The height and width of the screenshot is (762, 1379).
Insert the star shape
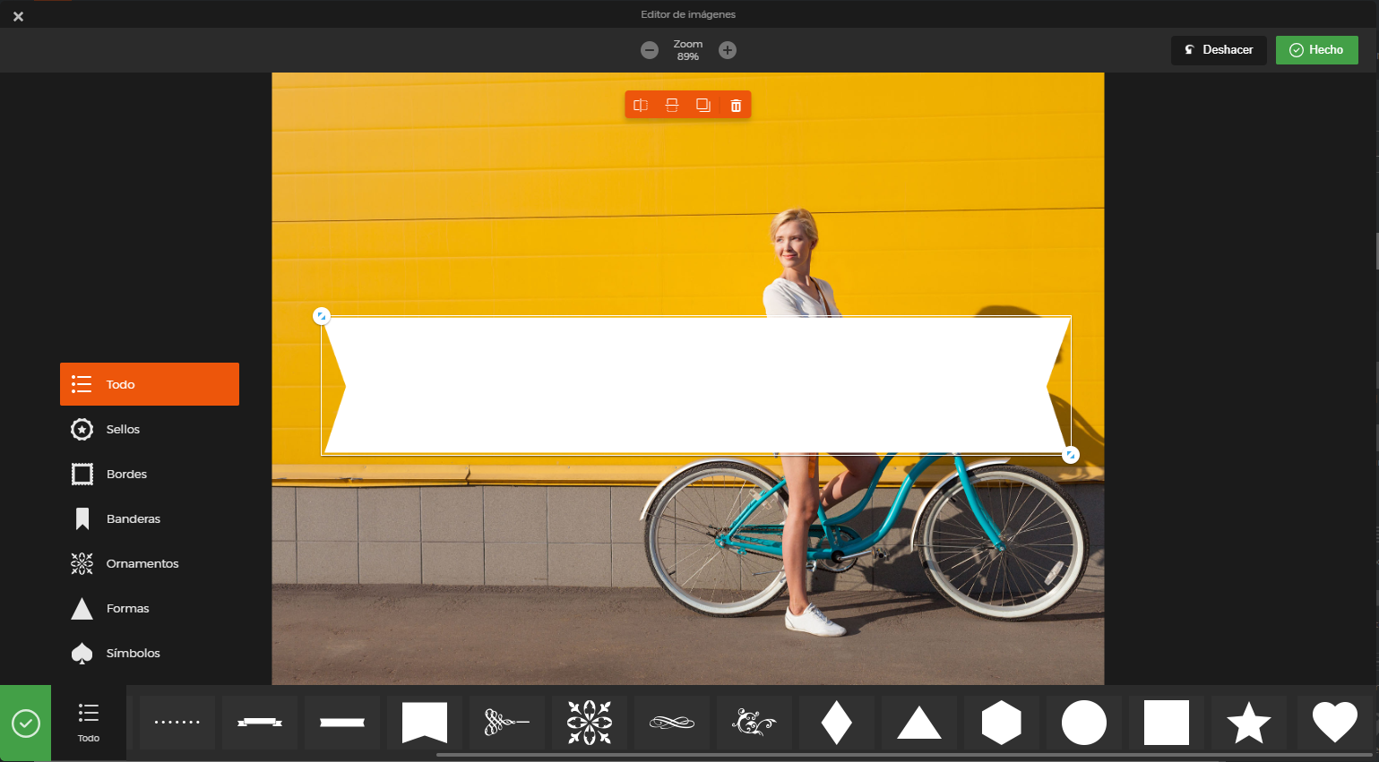pos(1249,723)
